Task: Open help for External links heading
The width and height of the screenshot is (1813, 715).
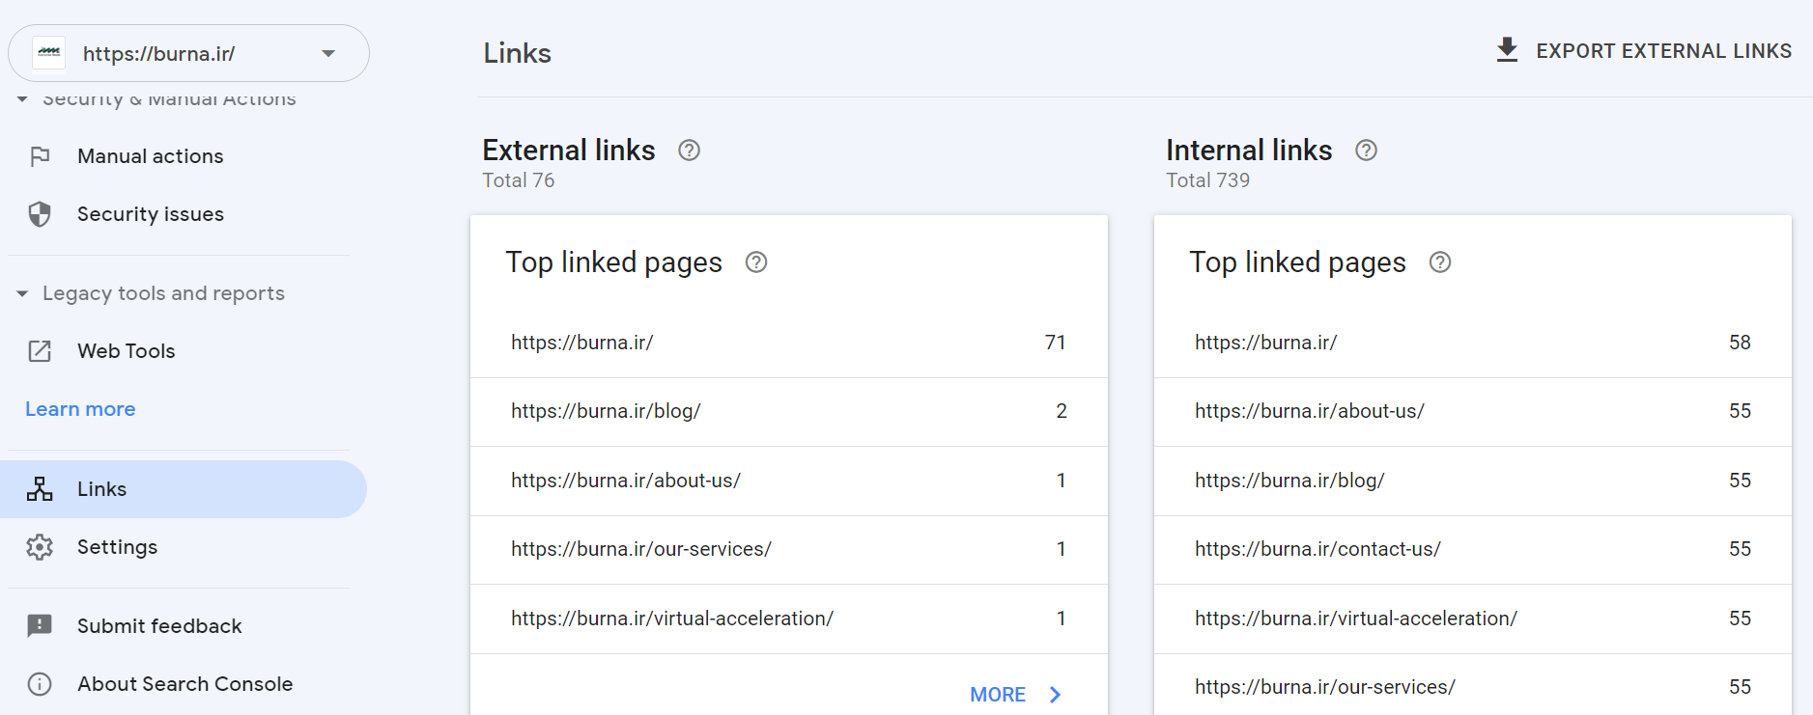Action: click(x=689, y=151)
